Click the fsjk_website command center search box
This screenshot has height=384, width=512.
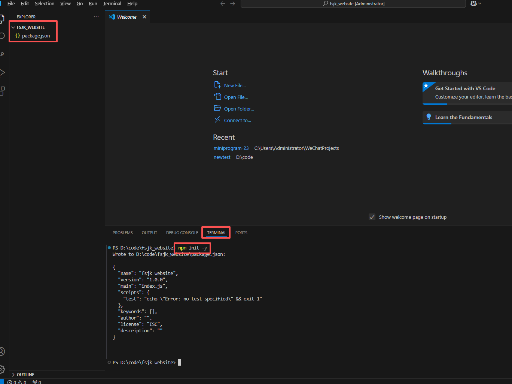(353, 3)
